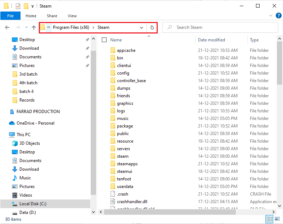Sort by the Name column header
The image size is (283, 224).
[116, 40]
